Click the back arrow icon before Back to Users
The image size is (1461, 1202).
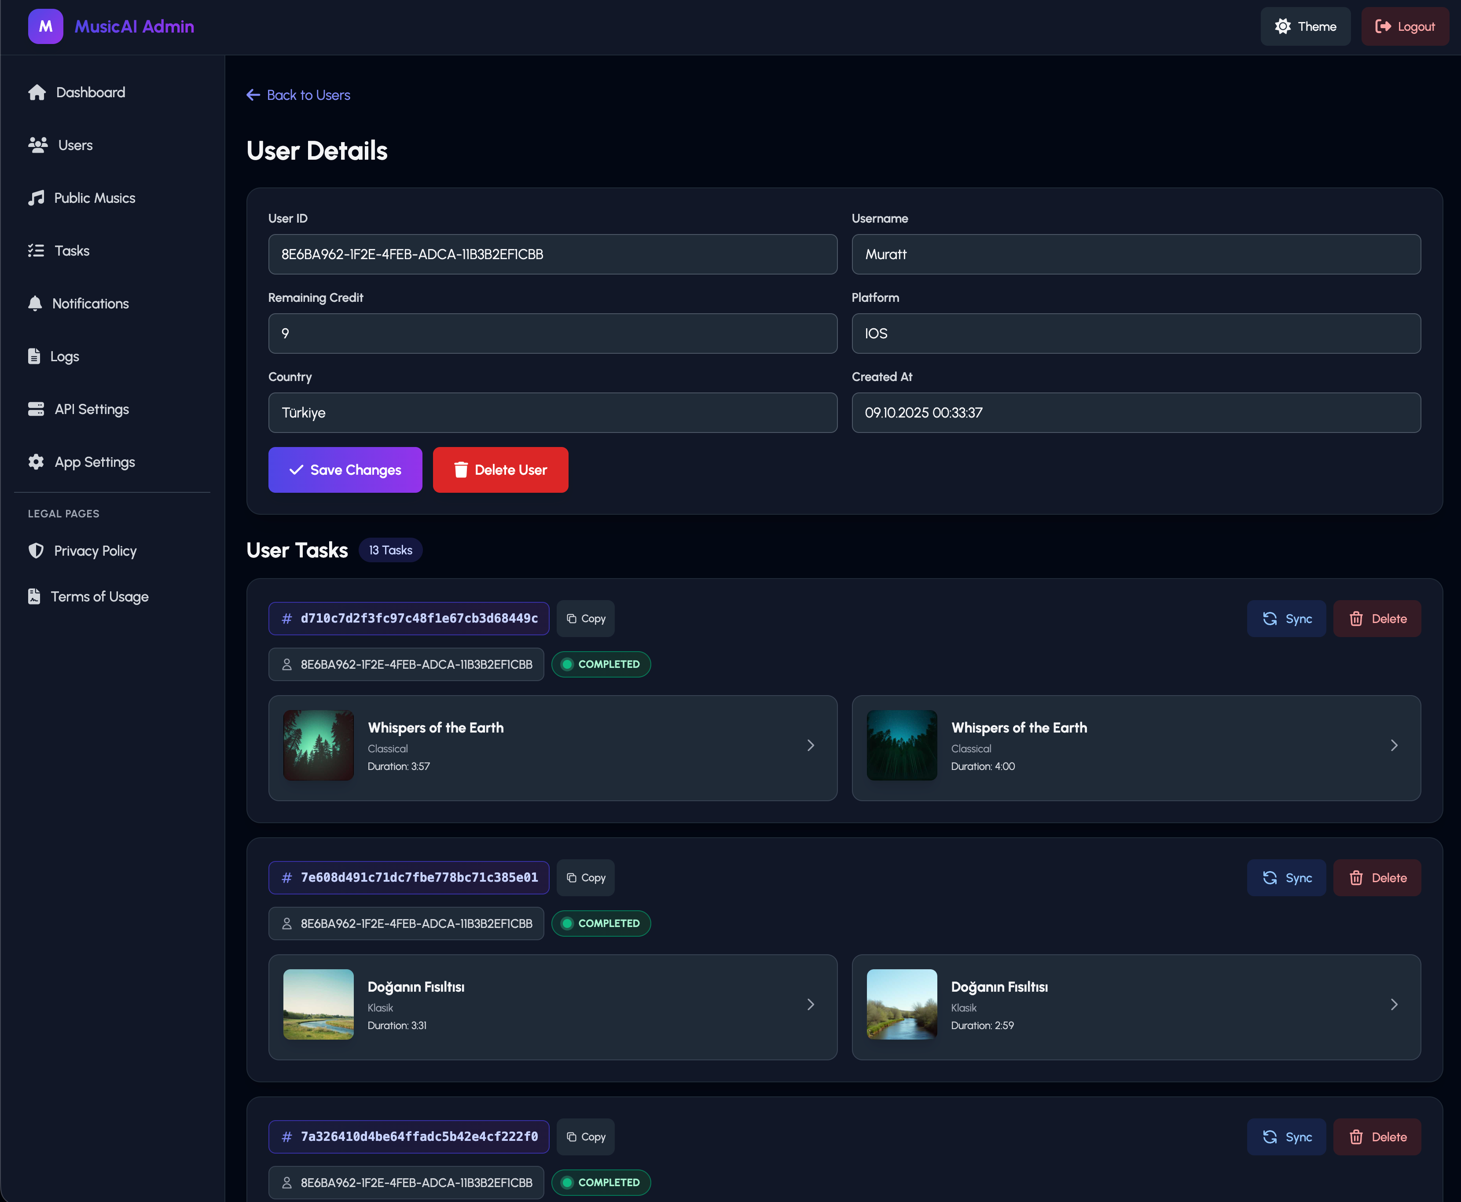pyautogui.click(x=253, y=95)
